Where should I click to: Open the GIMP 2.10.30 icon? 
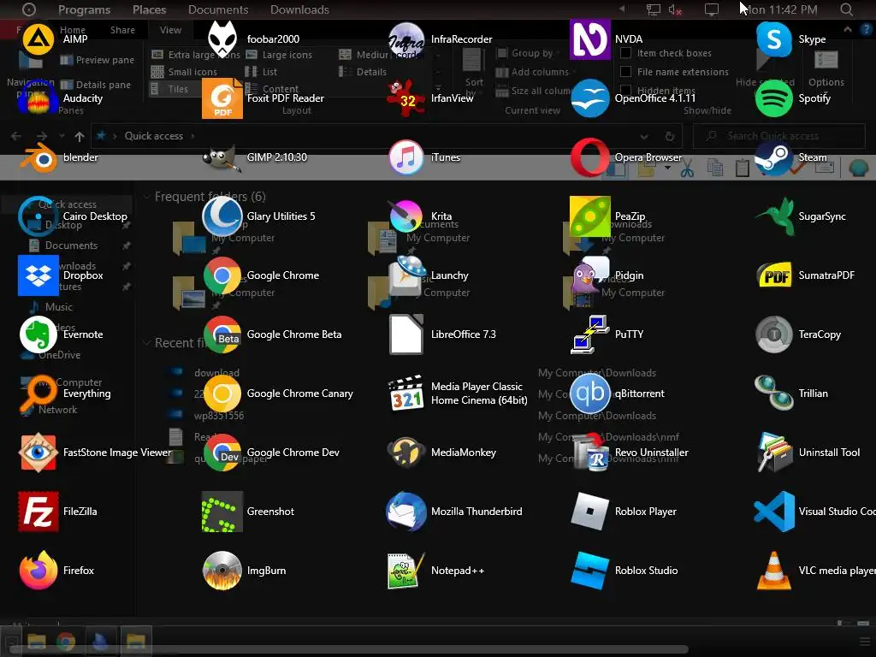[222, 157]
